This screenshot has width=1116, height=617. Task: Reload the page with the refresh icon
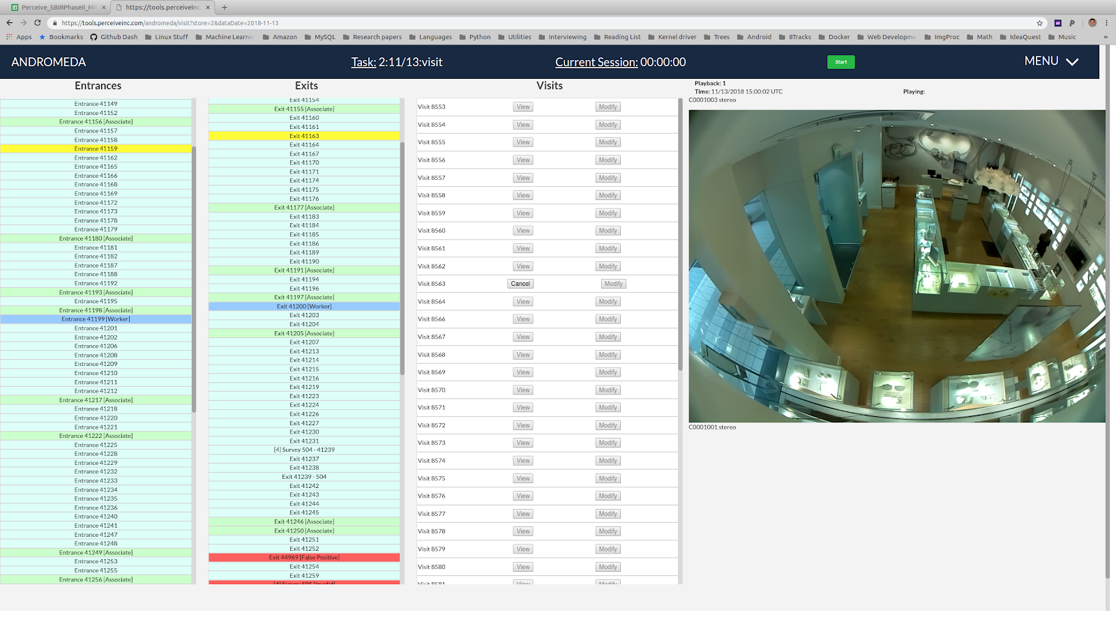[38, 23]
